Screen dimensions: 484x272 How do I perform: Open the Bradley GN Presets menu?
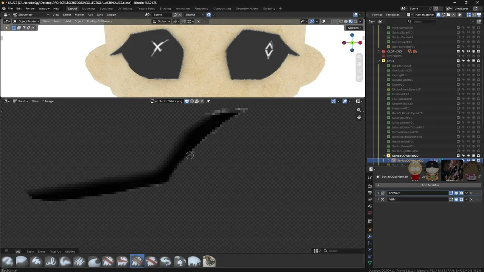99,22
